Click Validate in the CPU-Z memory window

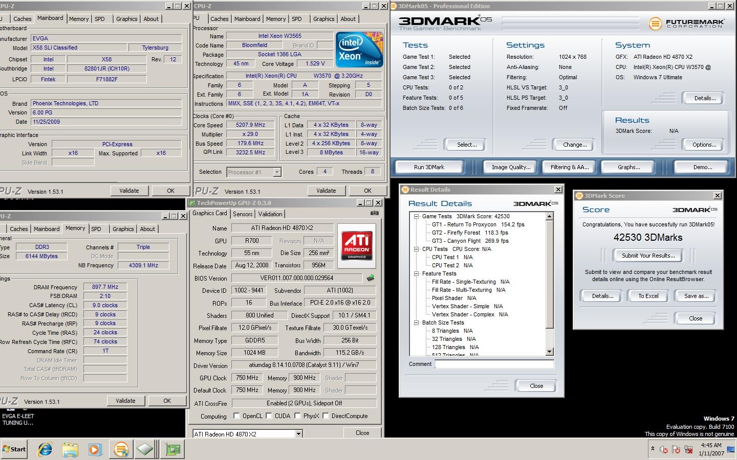125,401
